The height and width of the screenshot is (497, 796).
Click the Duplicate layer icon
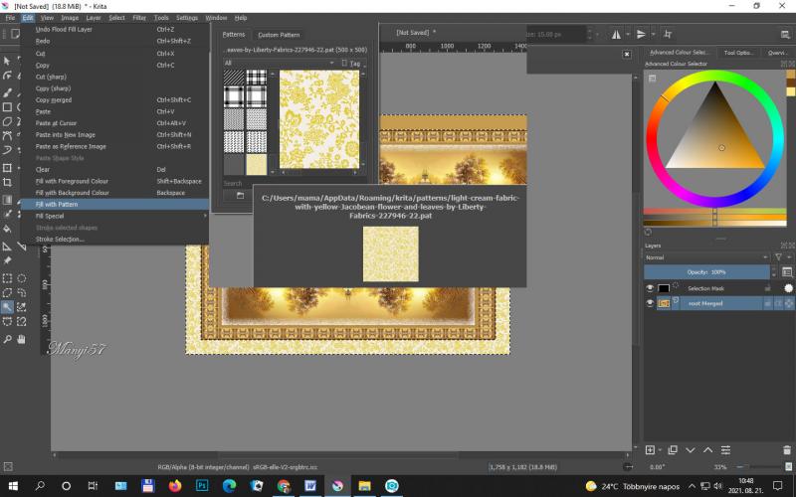673,450
